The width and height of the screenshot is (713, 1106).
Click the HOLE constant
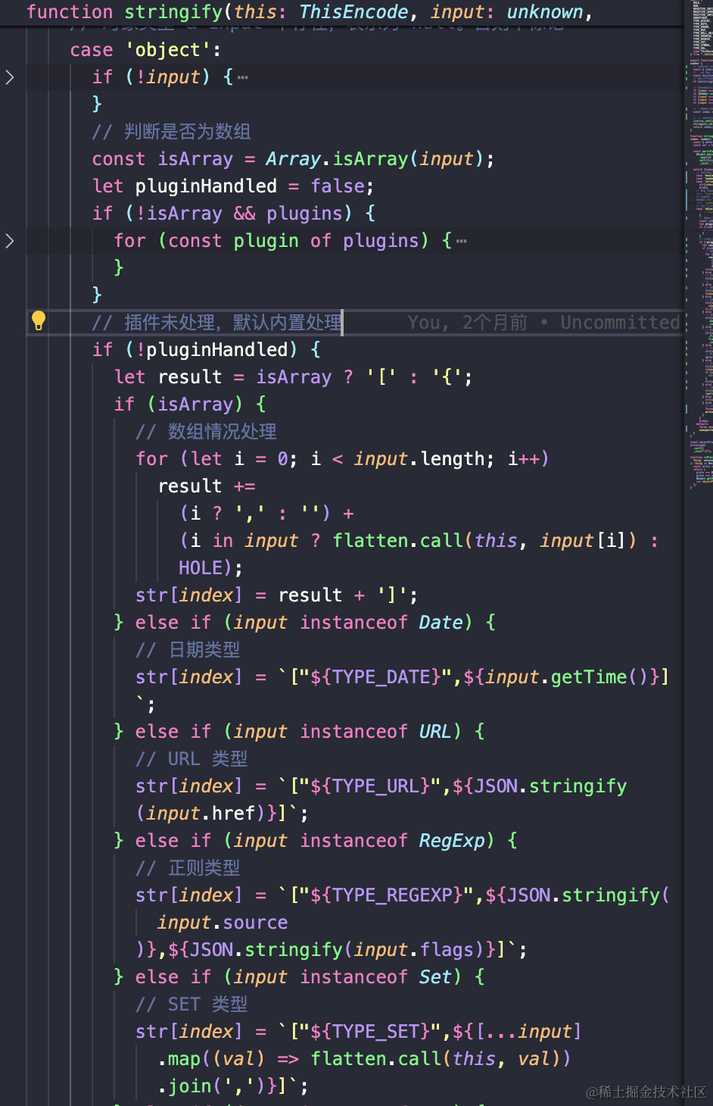click(201, 568)
